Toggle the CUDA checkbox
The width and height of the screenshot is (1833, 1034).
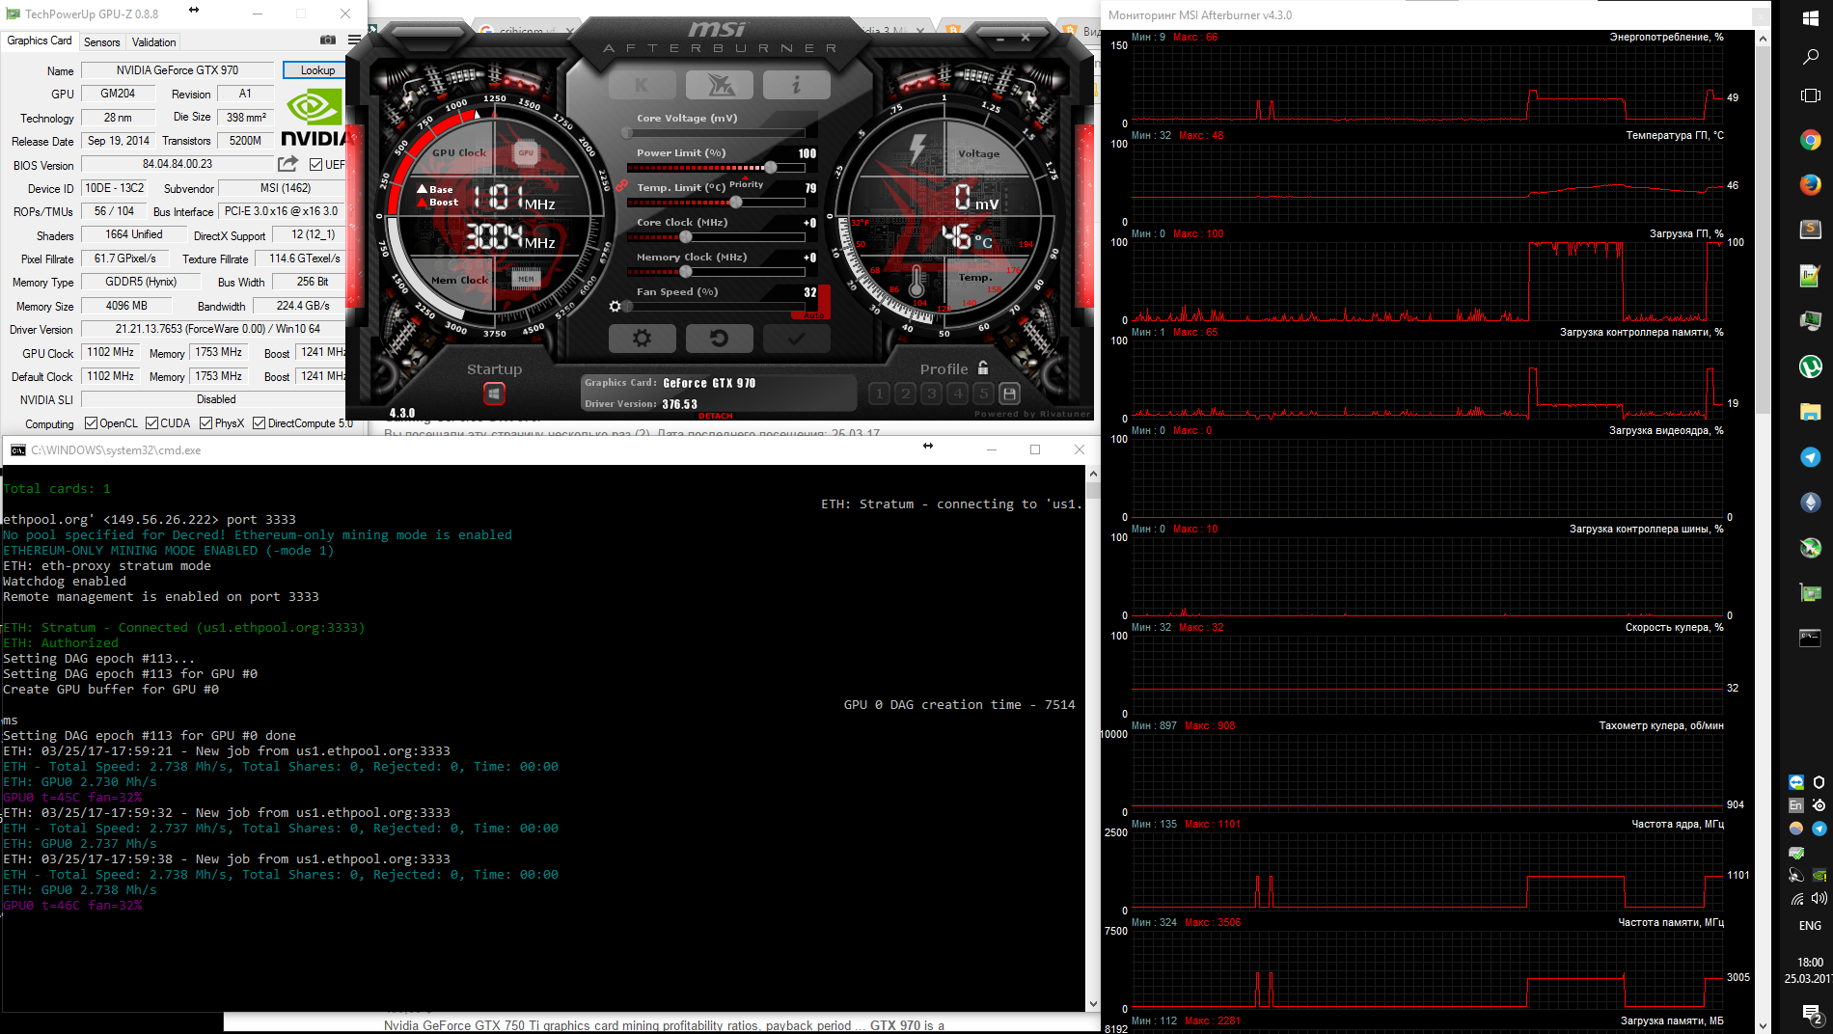tap(151, 423)
